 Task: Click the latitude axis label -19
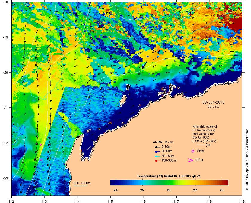coord(5,37)
